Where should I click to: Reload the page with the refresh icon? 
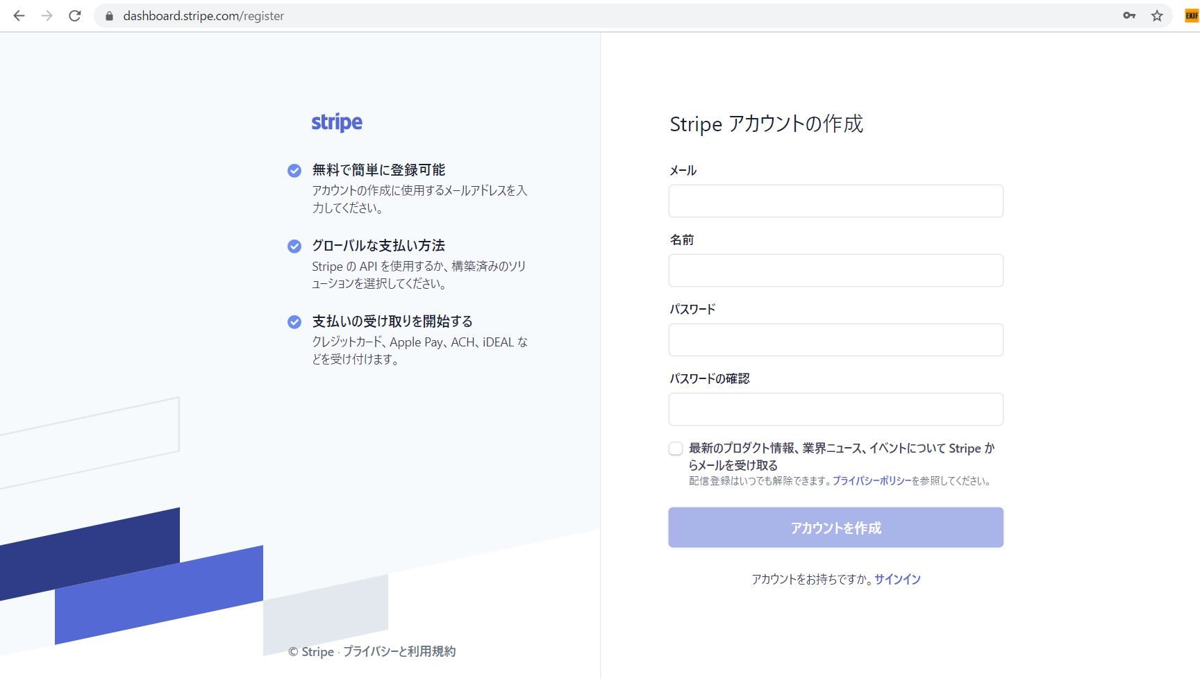pyautogui.click(x=75, y=15)
